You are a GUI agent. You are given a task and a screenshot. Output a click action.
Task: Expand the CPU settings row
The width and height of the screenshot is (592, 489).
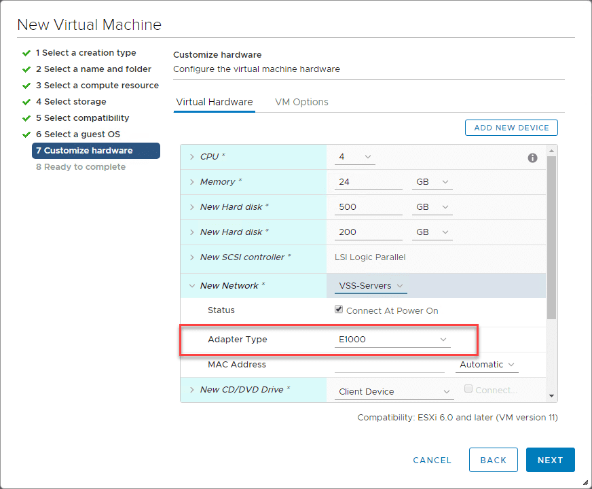click(x=192, y=157)
